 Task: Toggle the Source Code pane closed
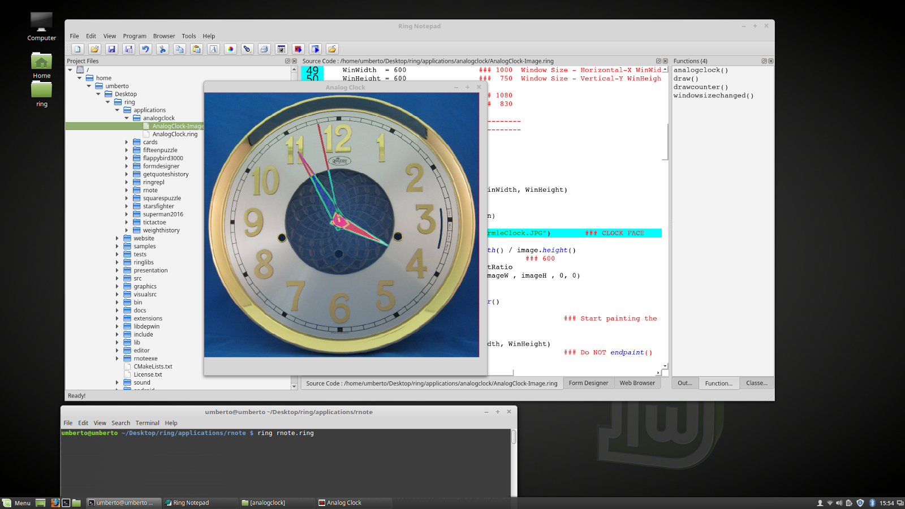coord(664,61)
